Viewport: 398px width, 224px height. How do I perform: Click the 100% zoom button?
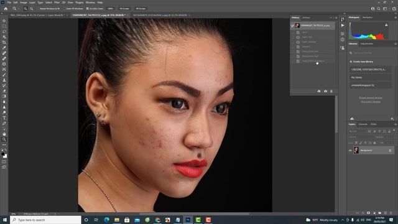[x=111, y=9]
